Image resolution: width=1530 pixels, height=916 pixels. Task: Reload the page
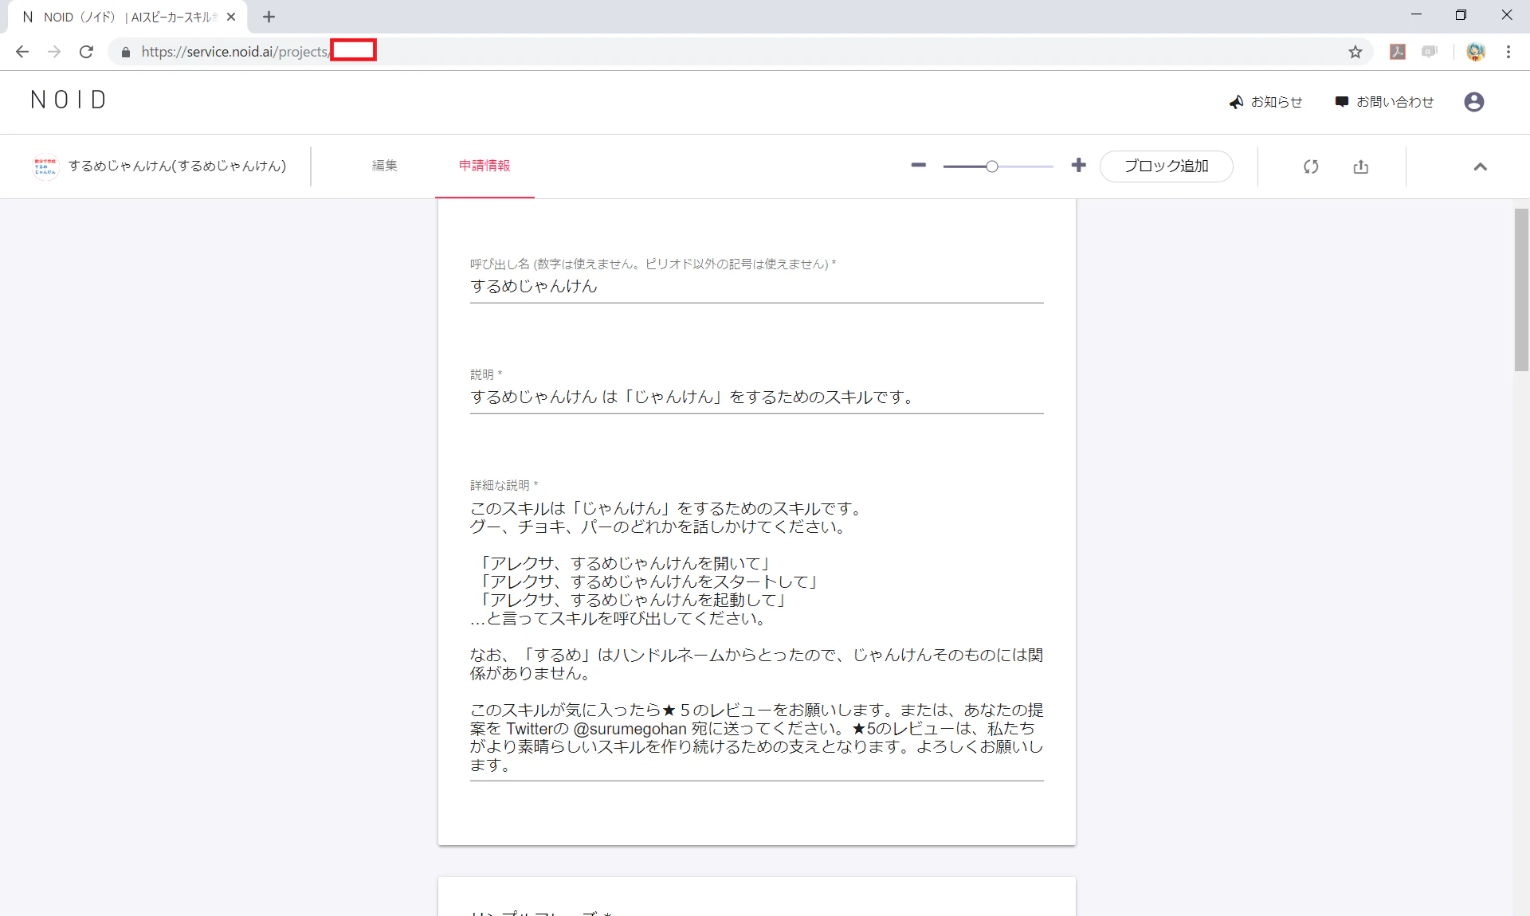tap(86, 52)
